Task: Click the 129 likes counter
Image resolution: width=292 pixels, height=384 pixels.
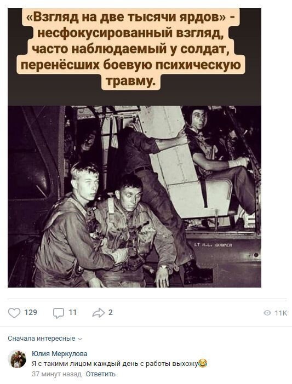Action: tap(31, 312)
